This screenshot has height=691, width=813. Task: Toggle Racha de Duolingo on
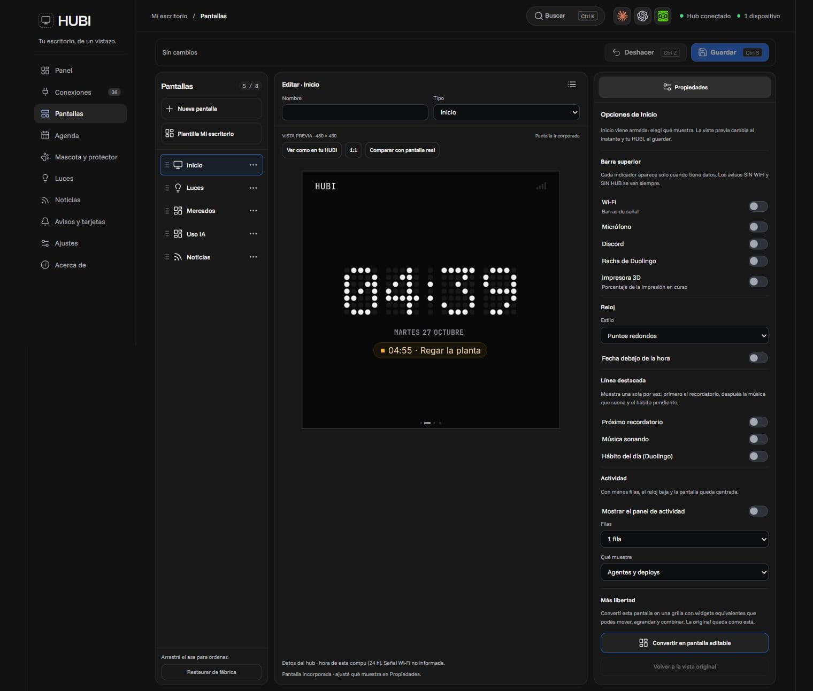pos(758,261)
